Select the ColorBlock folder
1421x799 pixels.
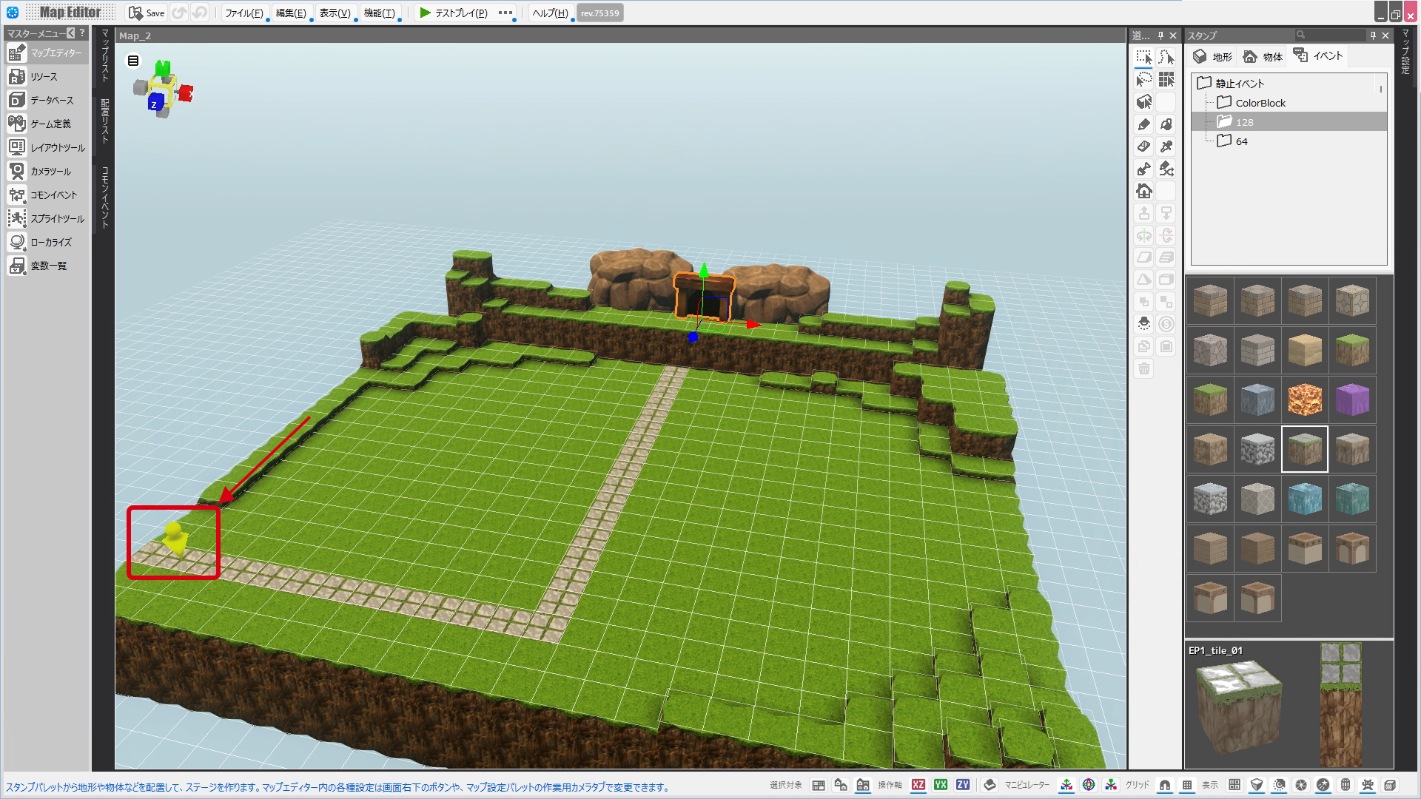coord(1252,103)
